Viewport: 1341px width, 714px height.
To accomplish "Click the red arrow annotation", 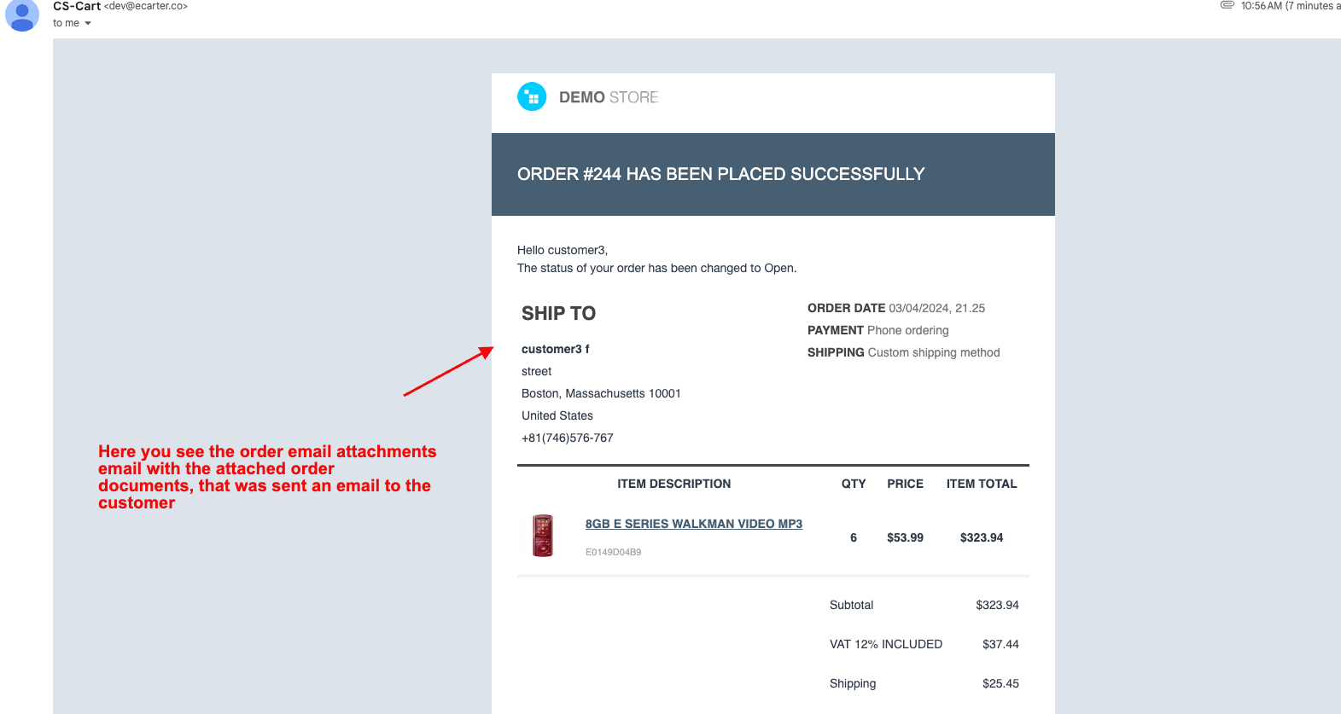I will [x=448, y=371].
